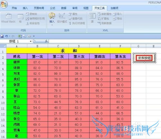
Task: Expand the Undo history dropdown
Action: pyautogui.click(x=9, y=36)
